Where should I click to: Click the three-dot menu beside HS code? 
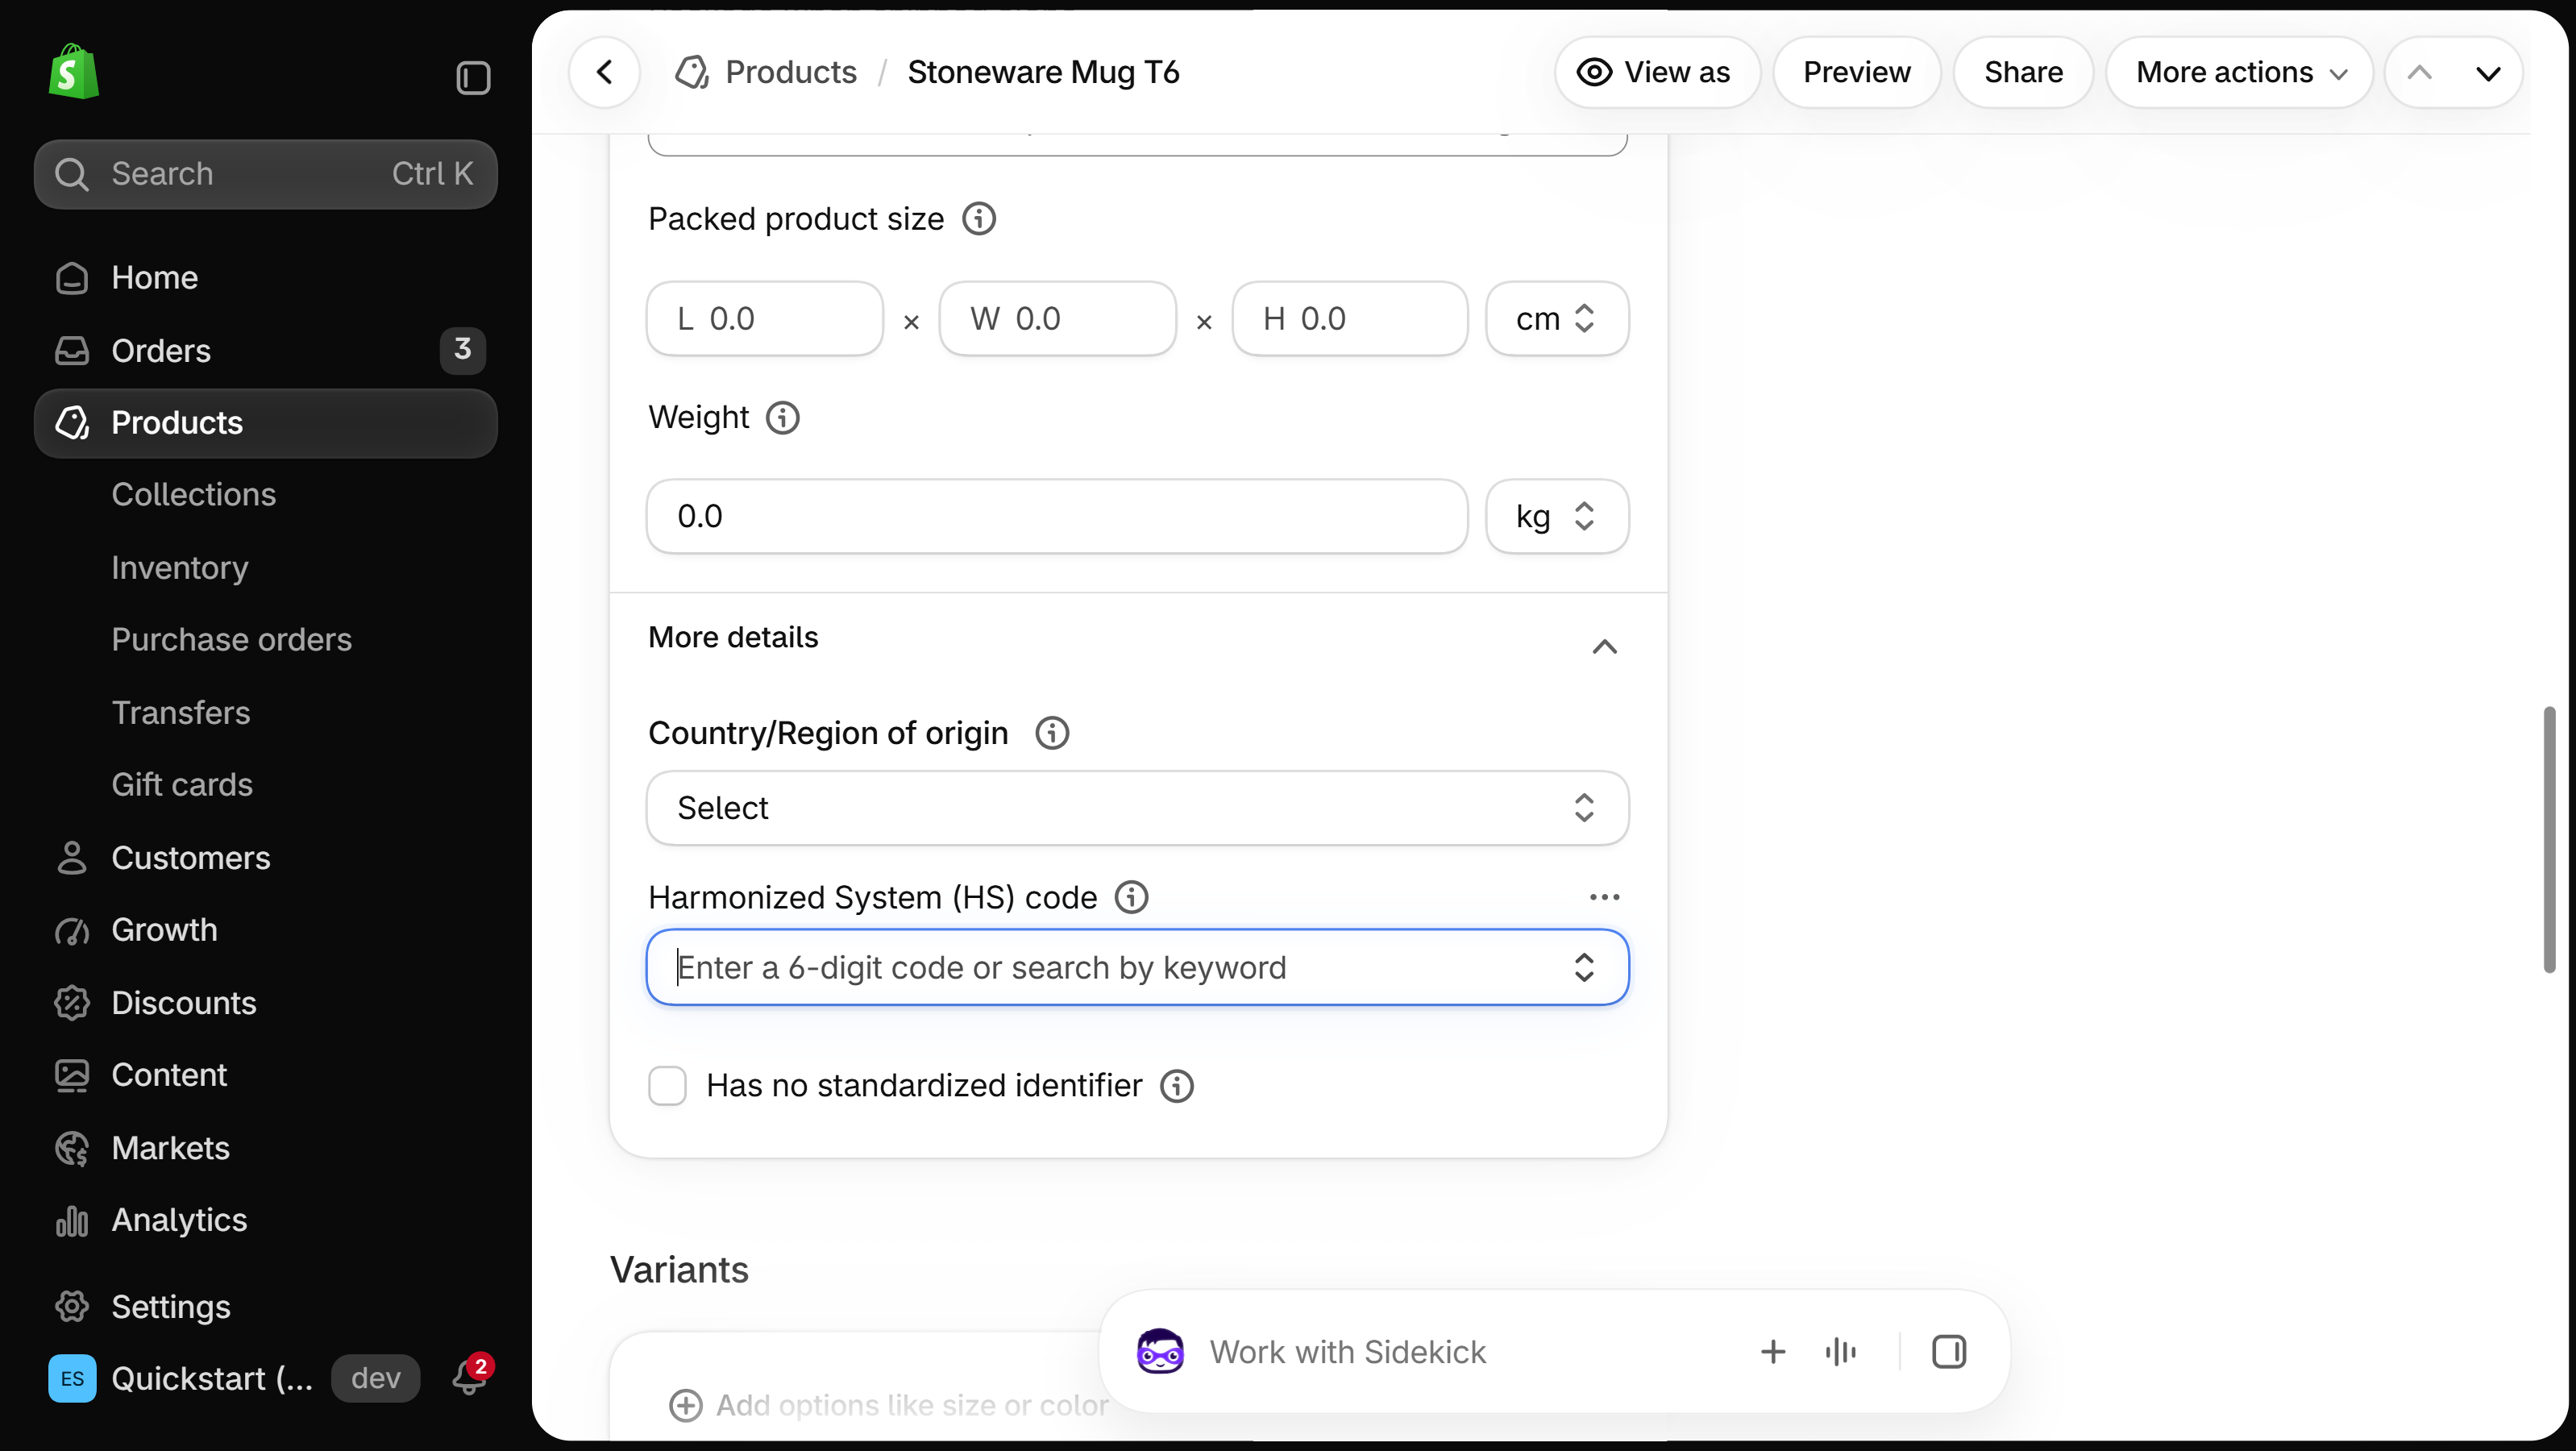(1605, 897)
